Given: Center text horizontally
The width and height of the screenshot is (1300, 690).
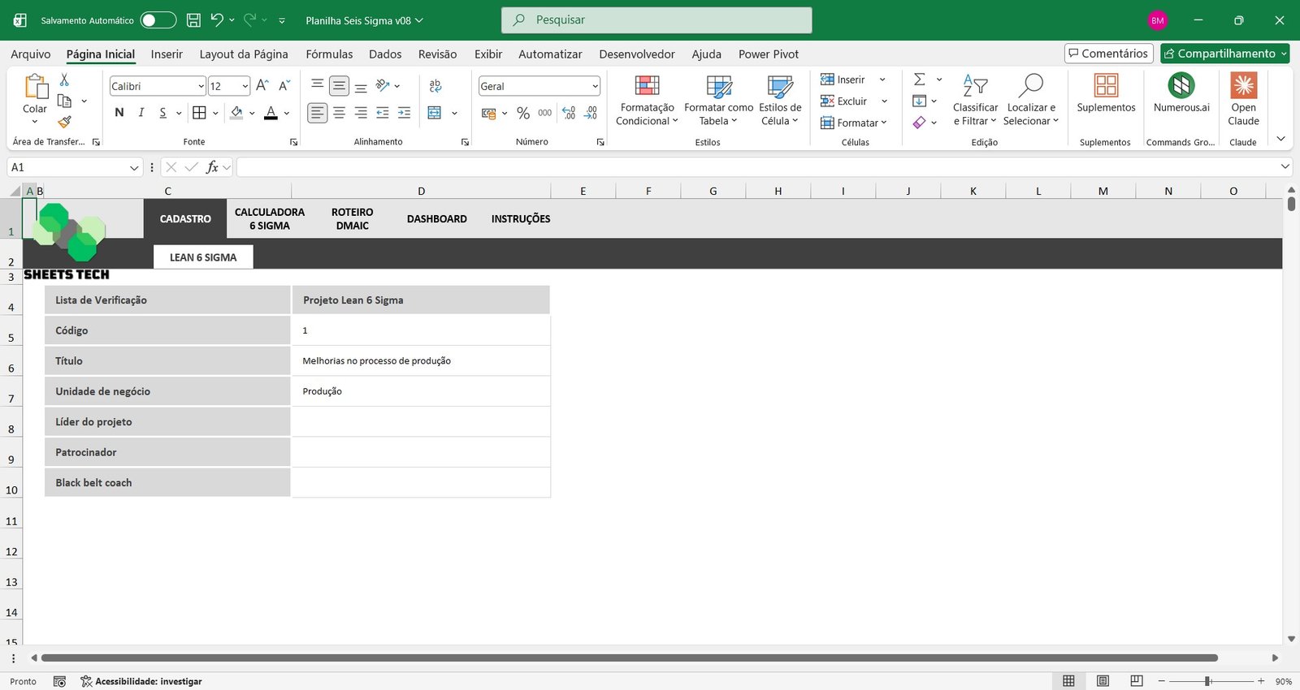Looking at the screenshot, I should (x=340, y=113).
